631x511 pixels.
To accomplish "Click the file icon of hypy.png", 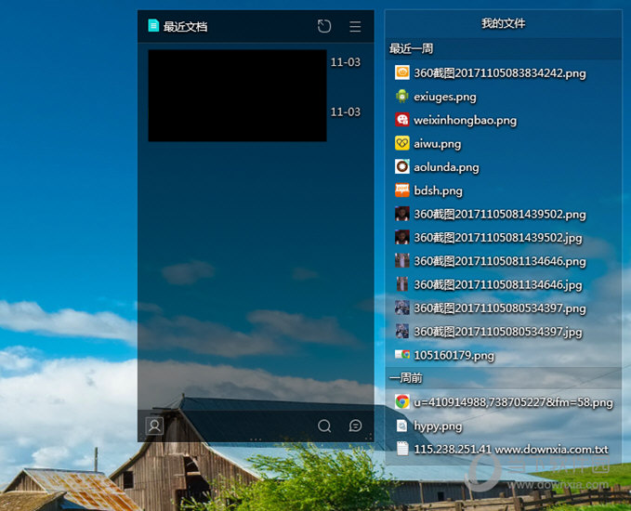I will (x=402, y=426).
